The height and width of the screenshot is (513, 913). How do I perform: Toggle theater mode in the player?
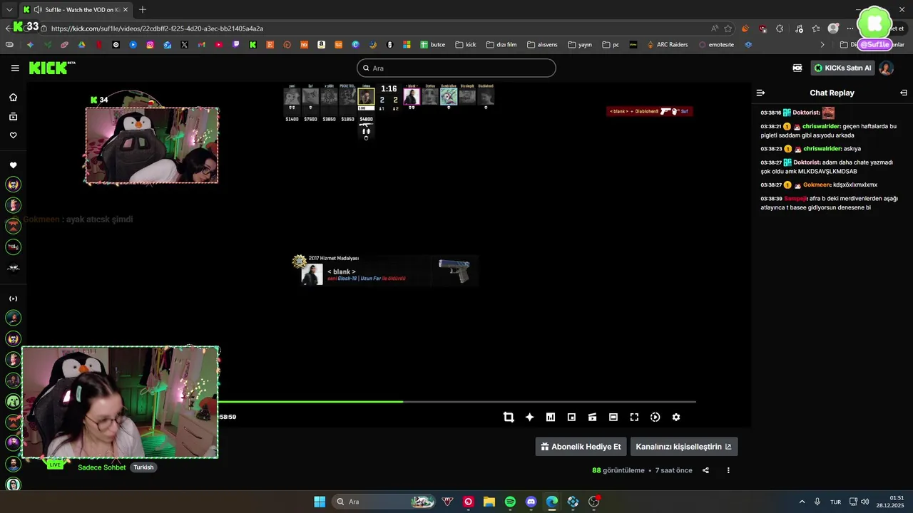613,418
